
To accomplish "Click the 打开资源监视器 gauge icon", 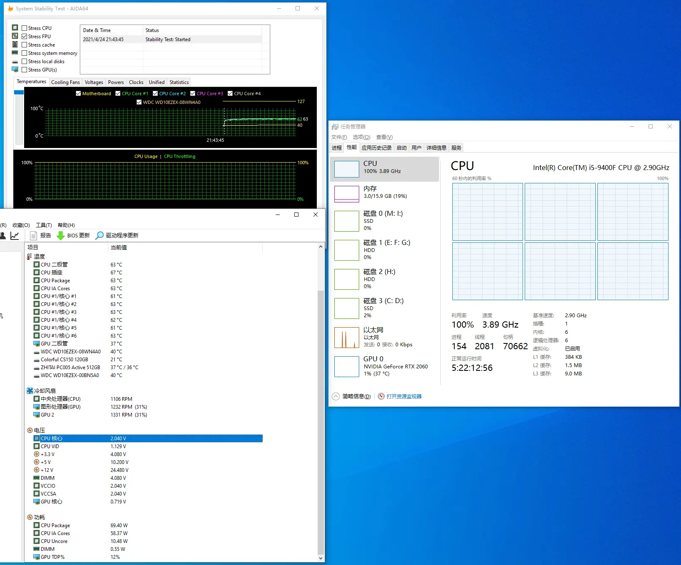I will click(x=381, y=396).
